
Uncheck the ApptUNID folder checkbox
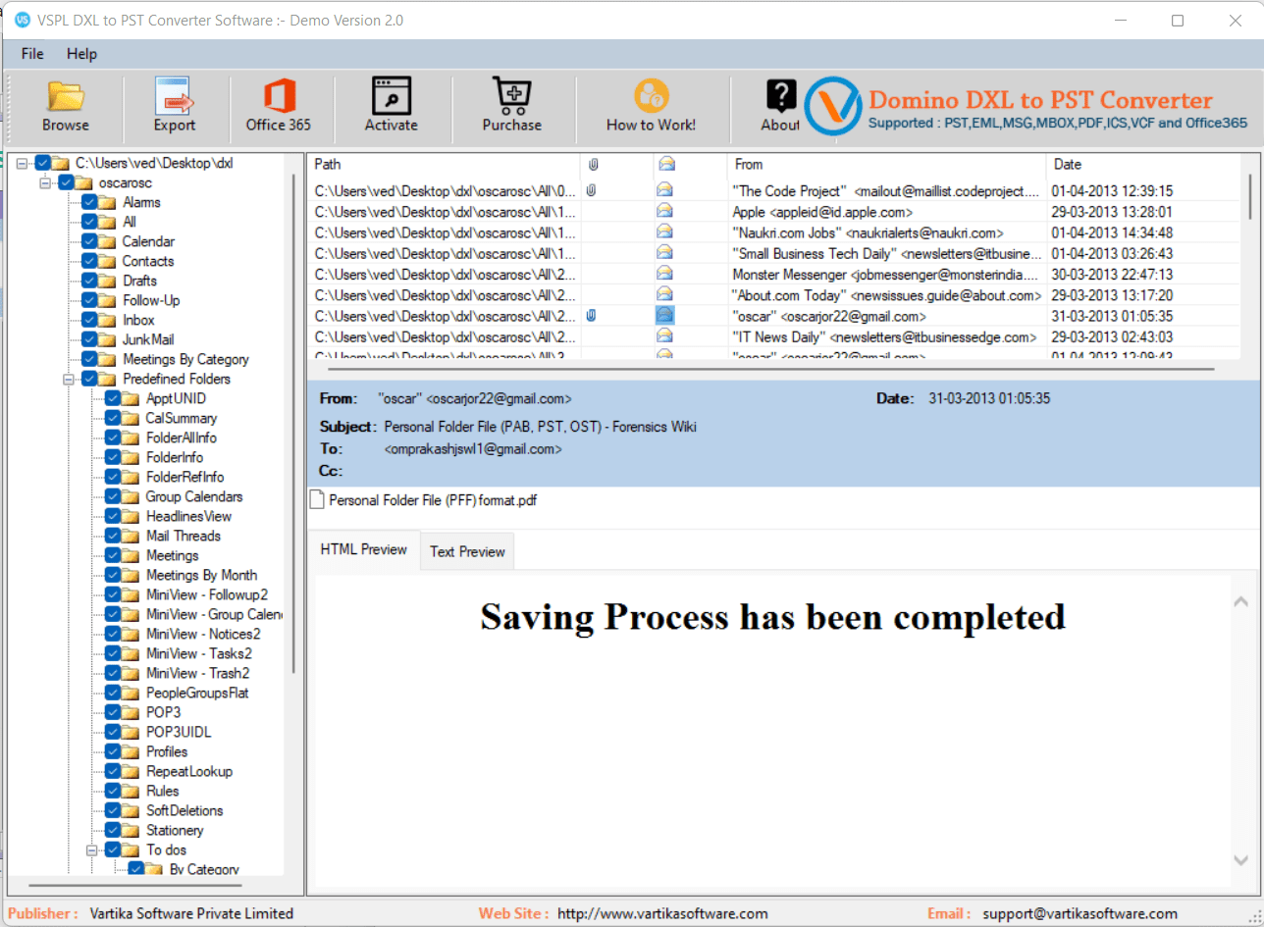pyautogui.click(x=113, y=398)
